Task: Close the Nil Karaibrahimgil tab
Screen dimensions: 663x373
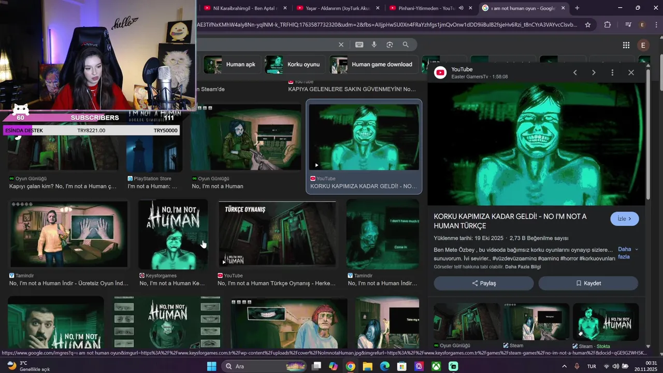Action: tap(285, 8)
